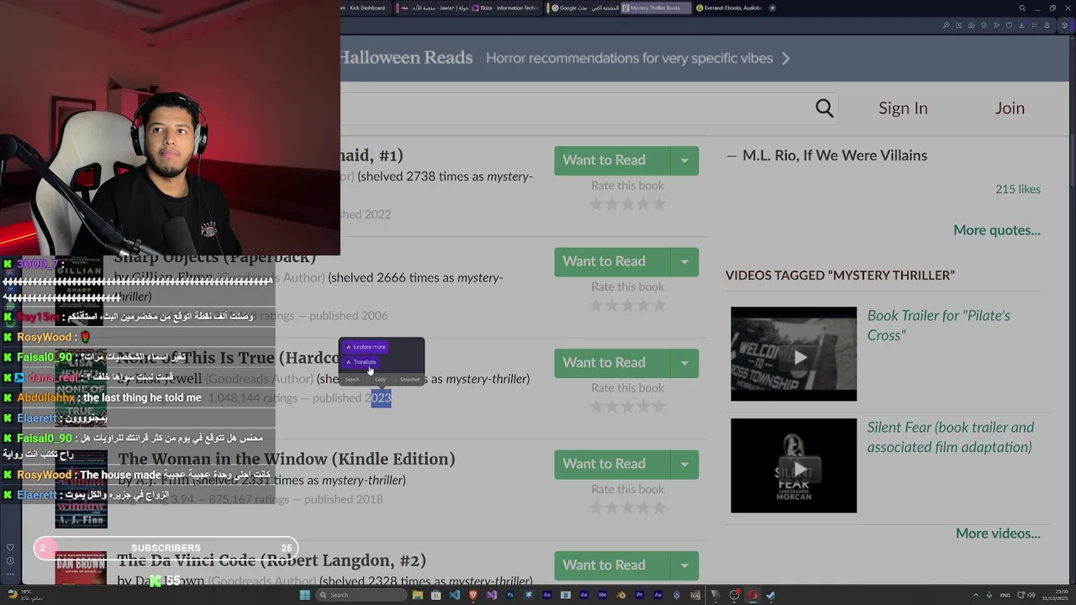Launch Visual Studio Code from taskbar
1076x605 pixels.
point(455,595)
